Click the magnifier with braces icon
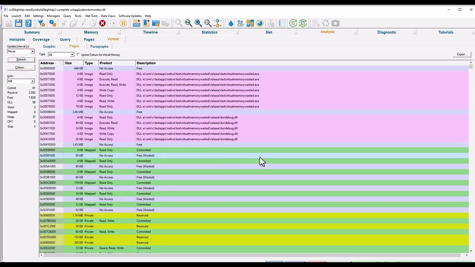 pos(207,23)
